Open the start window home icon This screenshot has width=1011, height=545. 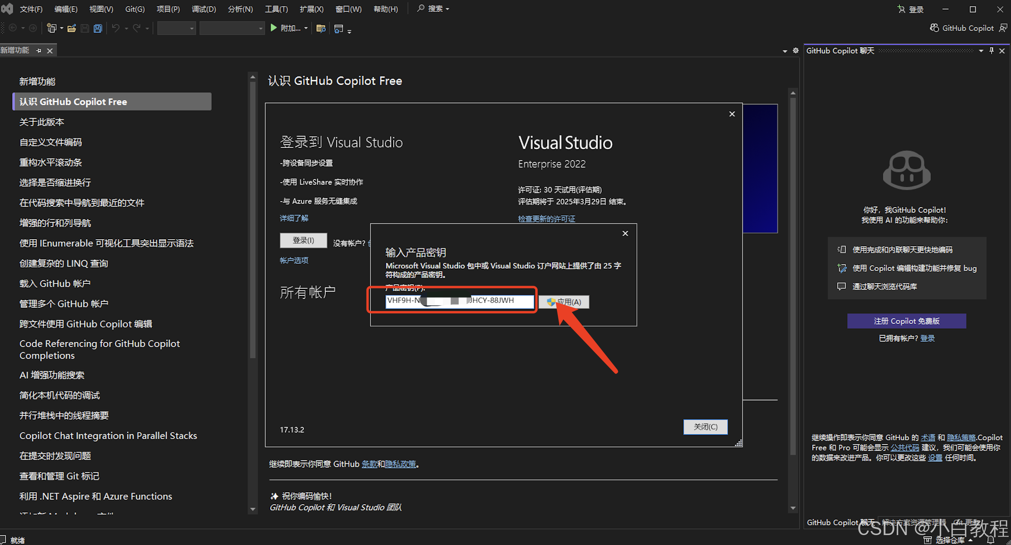(338, 28)
